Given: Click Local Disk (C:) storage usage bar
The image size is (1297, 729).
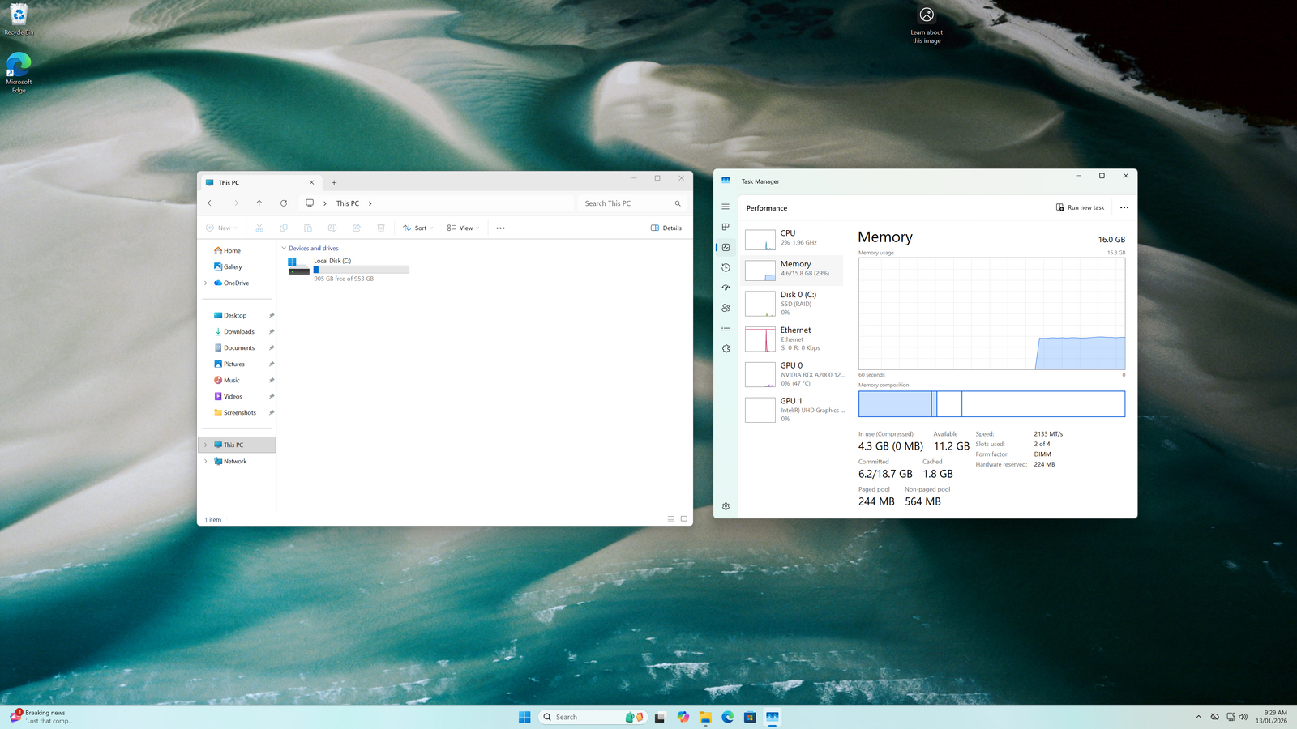Looking at the screenshot, I should (362, 270).
